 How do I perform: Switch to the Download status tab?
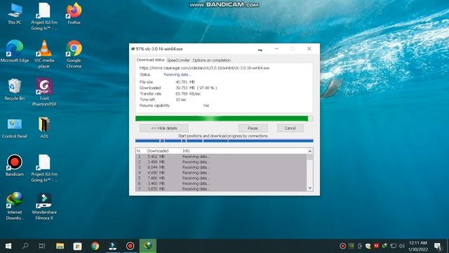tap(150, 60)
